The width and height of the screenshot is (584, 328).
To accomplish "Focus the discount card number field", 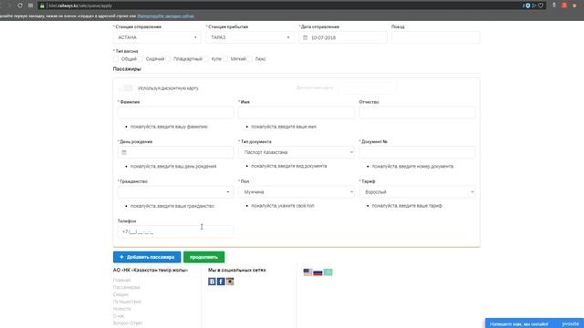I will click(x=368, y=88).
